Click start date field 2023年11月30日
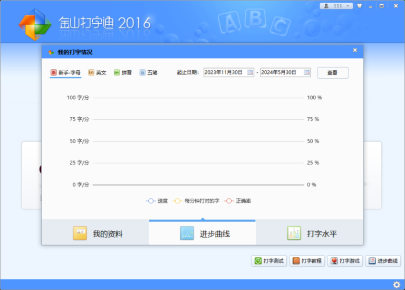This screenshot has width=405, height=290. (x=228, y=72)
